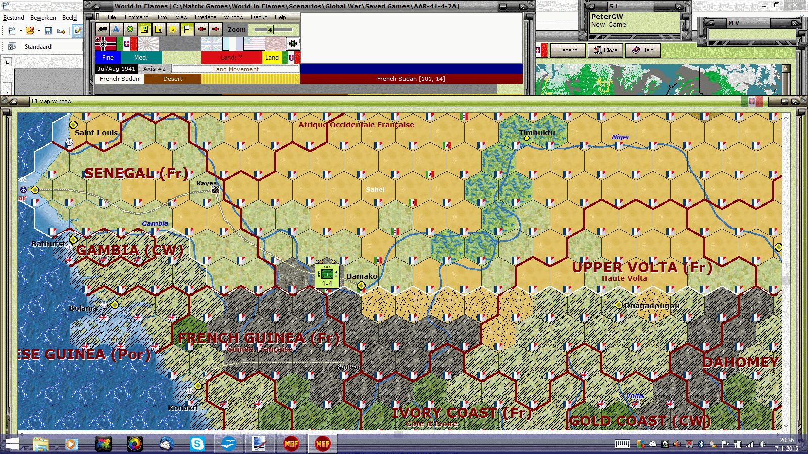Open the Command menu
This screenshot has height=454, width=808.
click(136, 17)
